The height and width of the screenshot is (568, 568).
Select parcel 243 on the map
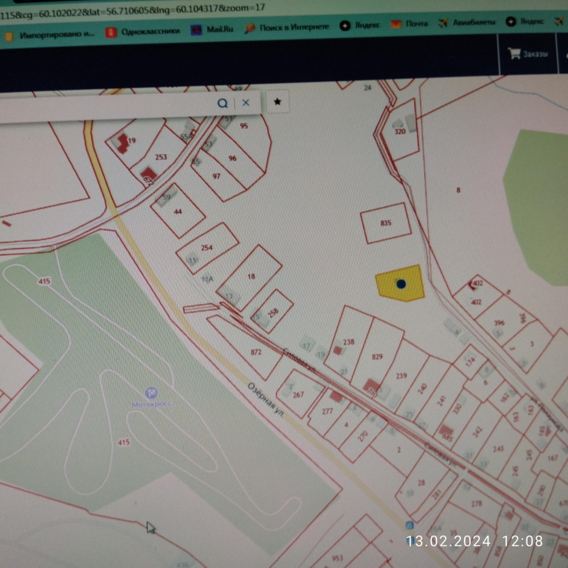tap(498, 449)
